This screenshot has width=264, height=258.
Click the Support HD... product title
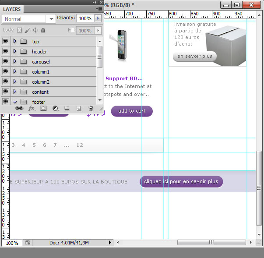124,78
